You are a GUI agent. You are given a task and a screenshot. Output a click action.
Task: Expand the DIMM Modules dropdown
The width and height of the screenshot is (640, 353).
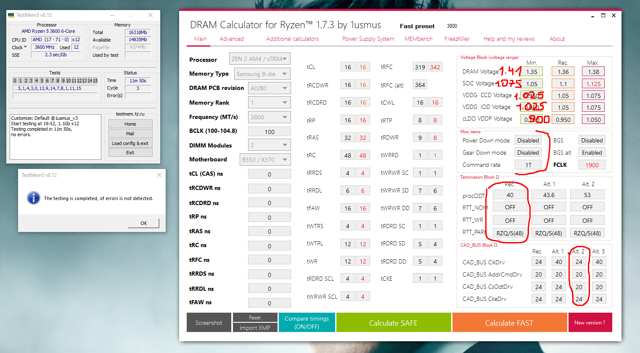[x=269, y=145]
